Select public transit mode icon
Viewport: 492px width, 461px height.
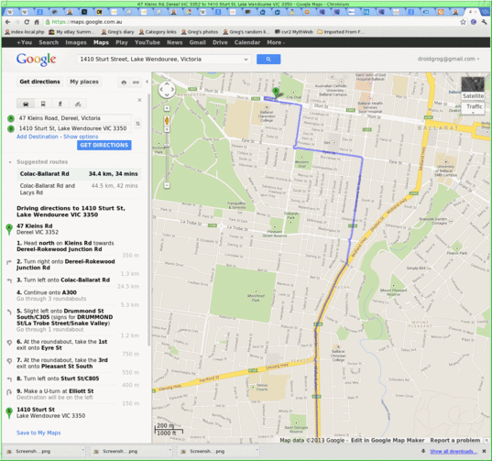[43, 104]
